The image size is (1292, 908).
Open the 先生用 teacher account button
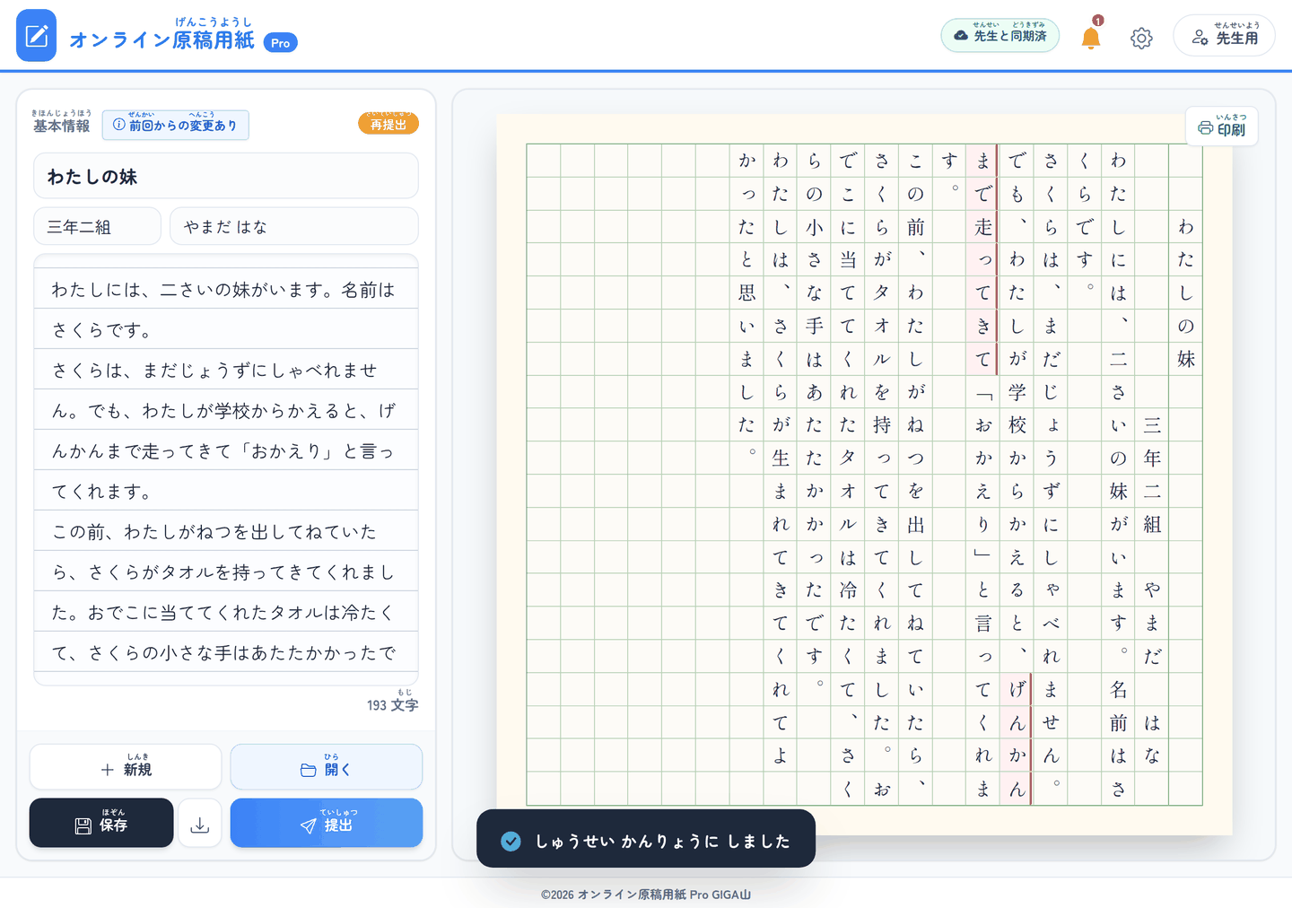pyautogui.click(x=1225, y=36)
